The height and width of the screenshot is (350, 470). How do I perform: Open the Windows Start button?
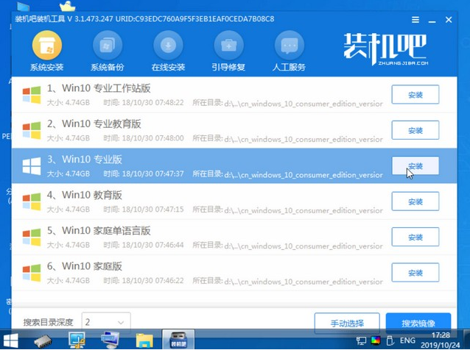(10, 340)
